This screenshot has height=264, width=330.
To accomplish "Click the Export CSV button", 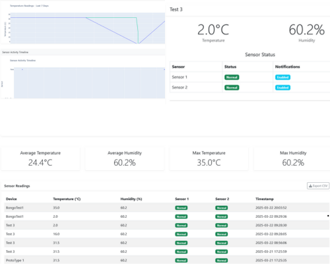I will (x=318, y=185).
